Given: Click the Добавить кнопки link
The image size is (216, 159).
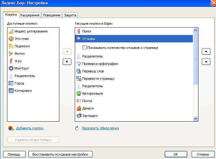Looking at the screenshot, I should (x=30, y=128).
